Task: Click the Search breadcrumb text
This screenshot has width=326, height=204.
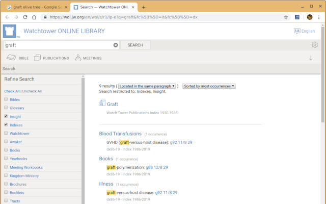Action: pos(9,69)
